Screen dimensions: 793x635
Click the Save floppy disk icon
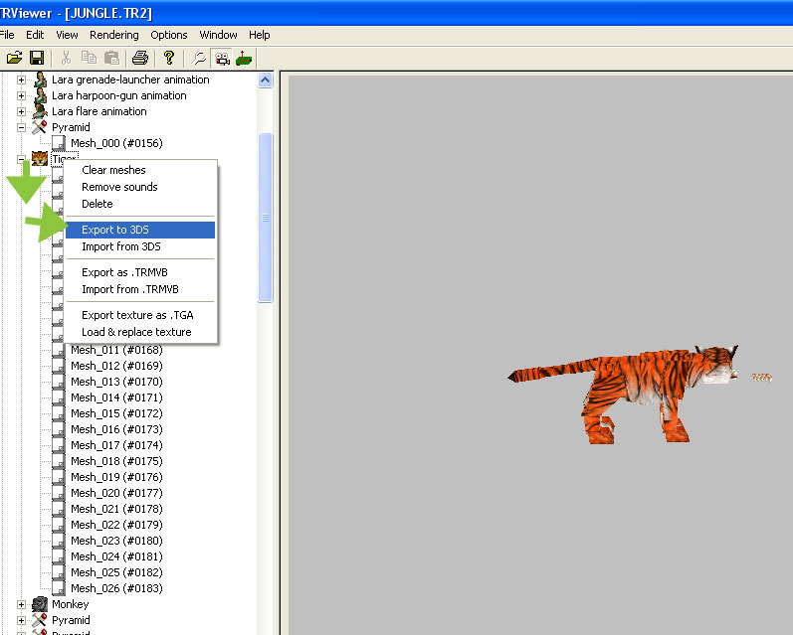[37, 58]
